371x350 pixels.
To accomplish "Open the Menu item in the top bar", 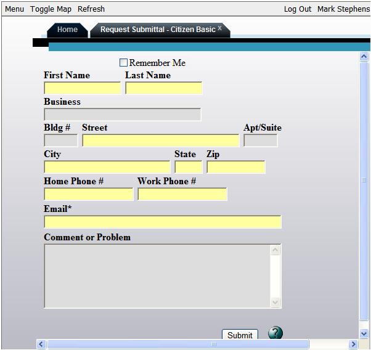I will [x=14, y=9].
